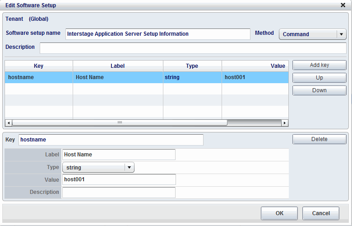Click the lower Description field in key details
The height and width of the screenshot is (226, 352).
pos(119,193)
